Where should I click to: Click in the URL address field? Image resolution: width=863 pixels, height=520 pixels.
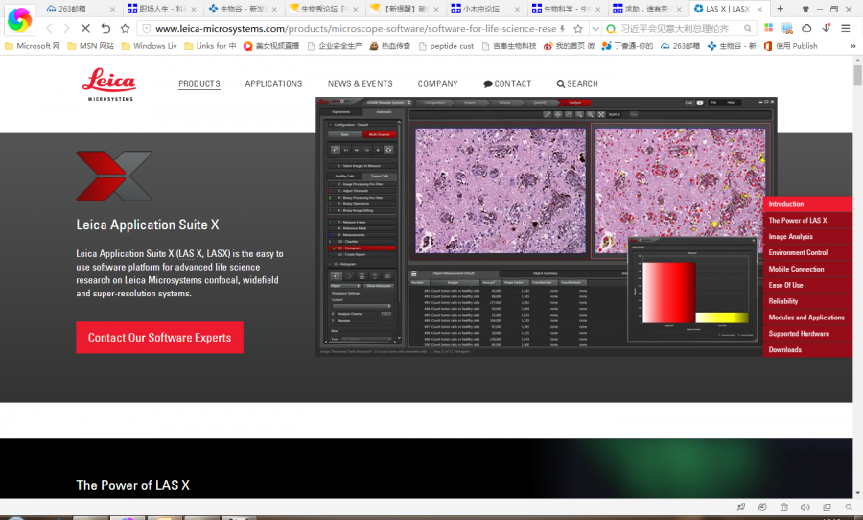[355, 28]
